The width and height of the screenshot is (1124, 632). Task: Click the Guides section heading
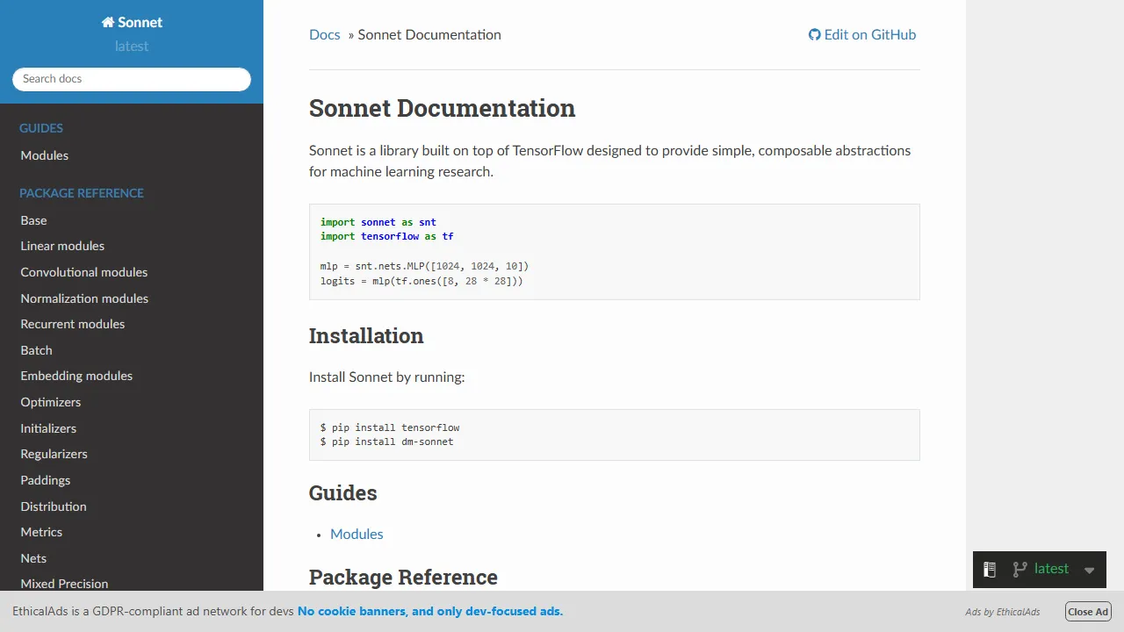coord(343,492)
